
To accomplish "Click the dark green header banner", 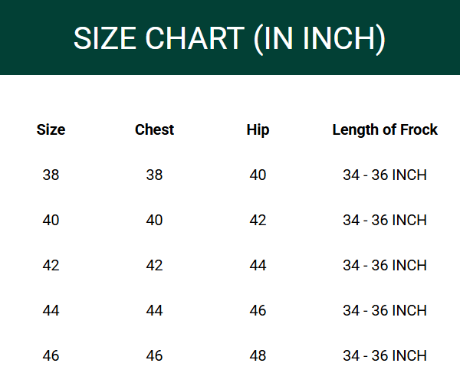I will (230, 38).
